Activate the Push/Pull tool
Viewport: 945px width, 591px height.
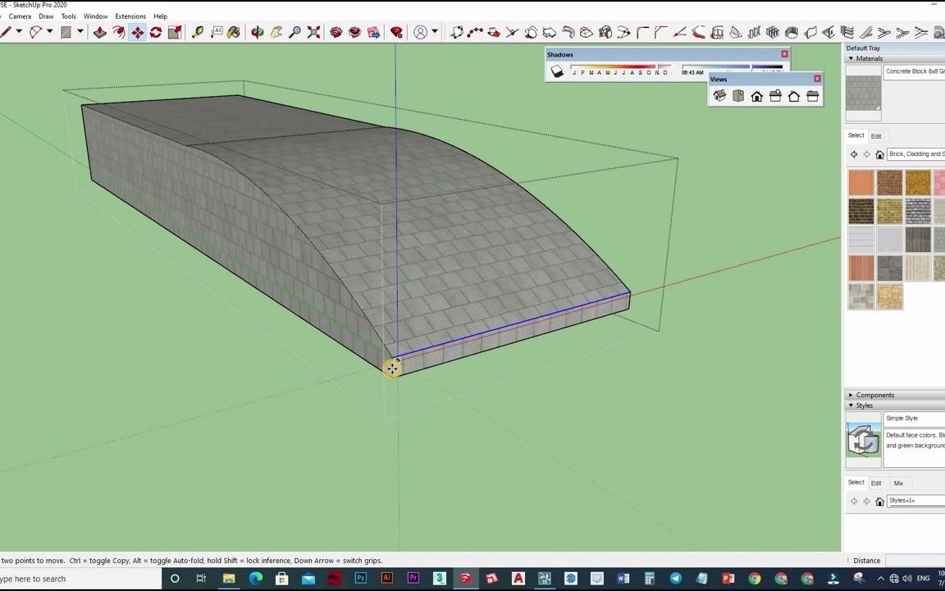(100, 32)
